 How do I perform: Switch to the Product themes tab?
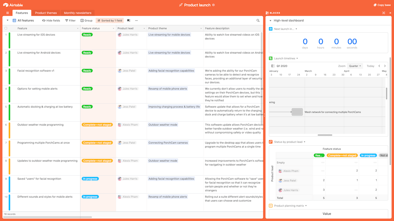click(46, 13)
